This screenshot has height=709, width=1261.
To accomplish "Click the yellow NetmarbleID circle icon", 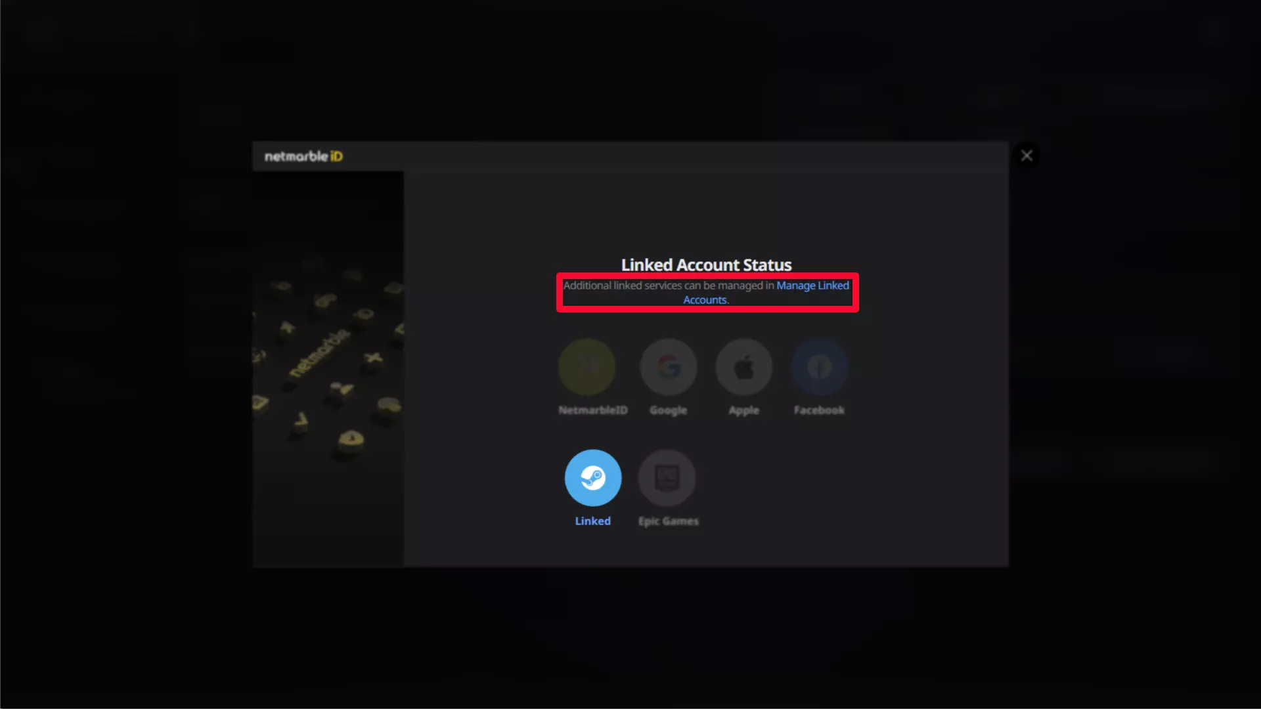I will coord(586,367).
